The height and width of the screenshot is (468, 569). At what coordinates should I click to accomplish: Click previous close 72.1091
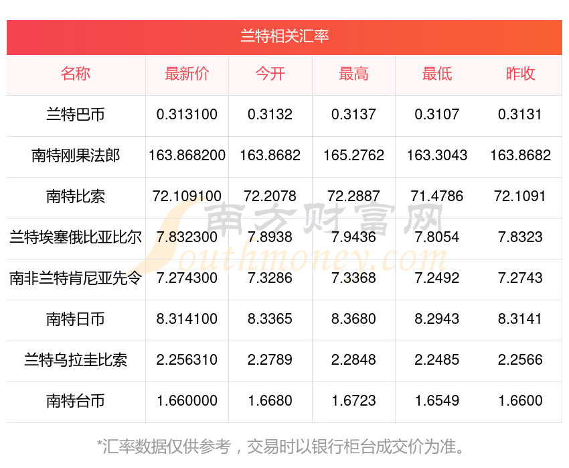[520, 196]
